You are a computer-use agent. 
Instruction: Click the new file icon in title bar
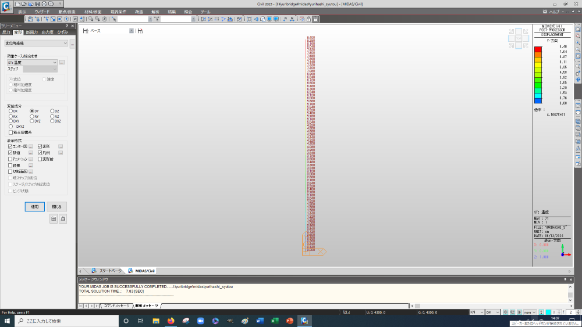coord(17,3)
